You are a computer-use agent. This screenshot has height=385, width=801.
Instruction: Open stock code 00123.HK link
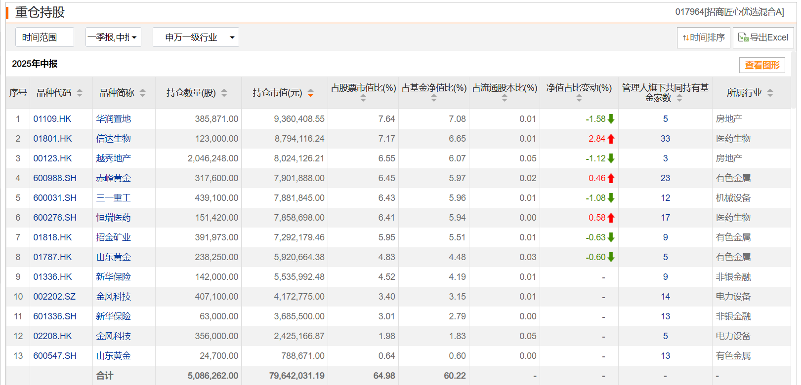pos(52,158)
